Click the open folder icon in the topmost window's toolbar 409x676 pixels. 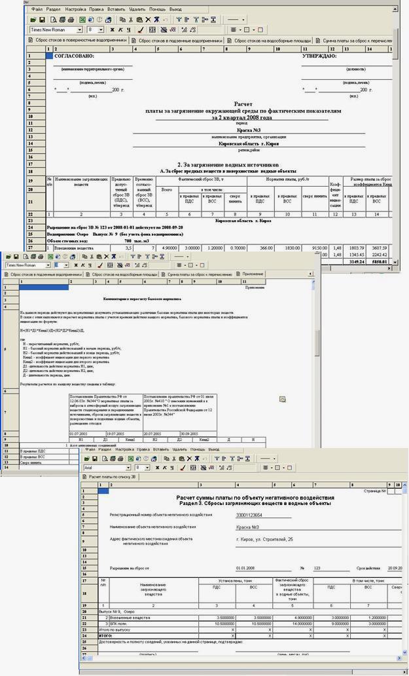click(x=33, y=20)
